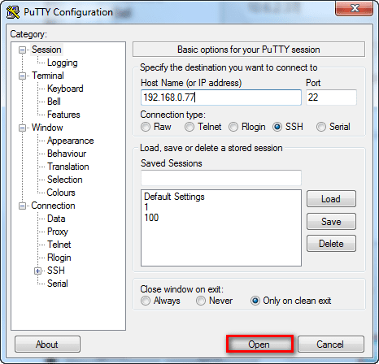Choose Never for close window on exit
The width and height of the screenshot is (379, 364).
point(201,301)
